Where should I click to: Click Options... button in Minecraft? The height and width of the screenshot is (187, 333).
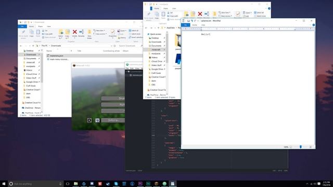tap(113, 120)
